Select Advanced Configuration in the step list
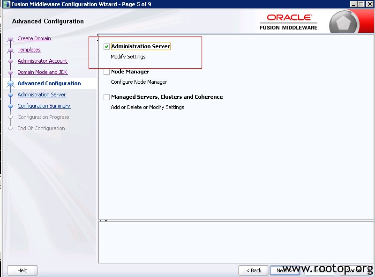The image size is (375, 277). coord(49,83)
